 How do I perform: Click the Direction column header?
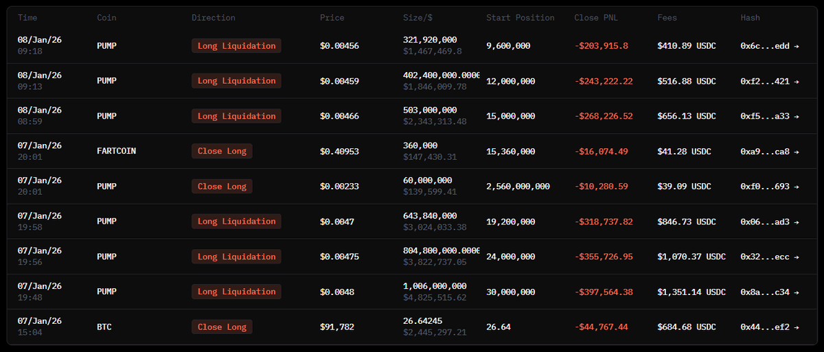point(214,18)
